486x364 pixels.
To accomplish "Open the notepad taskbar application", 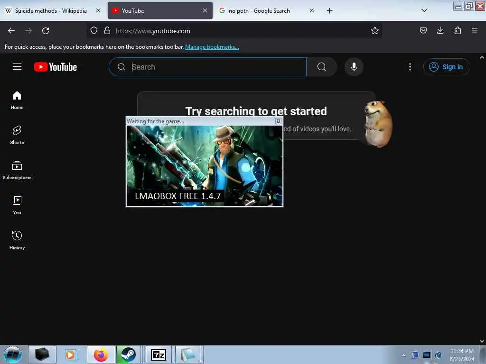I will tap(188, 355).
